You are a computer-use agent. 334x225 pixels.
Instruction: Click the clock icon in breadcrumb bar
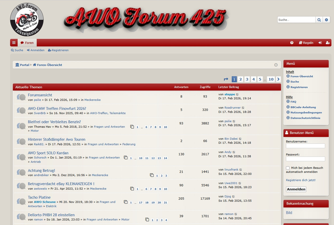point(276,65)
